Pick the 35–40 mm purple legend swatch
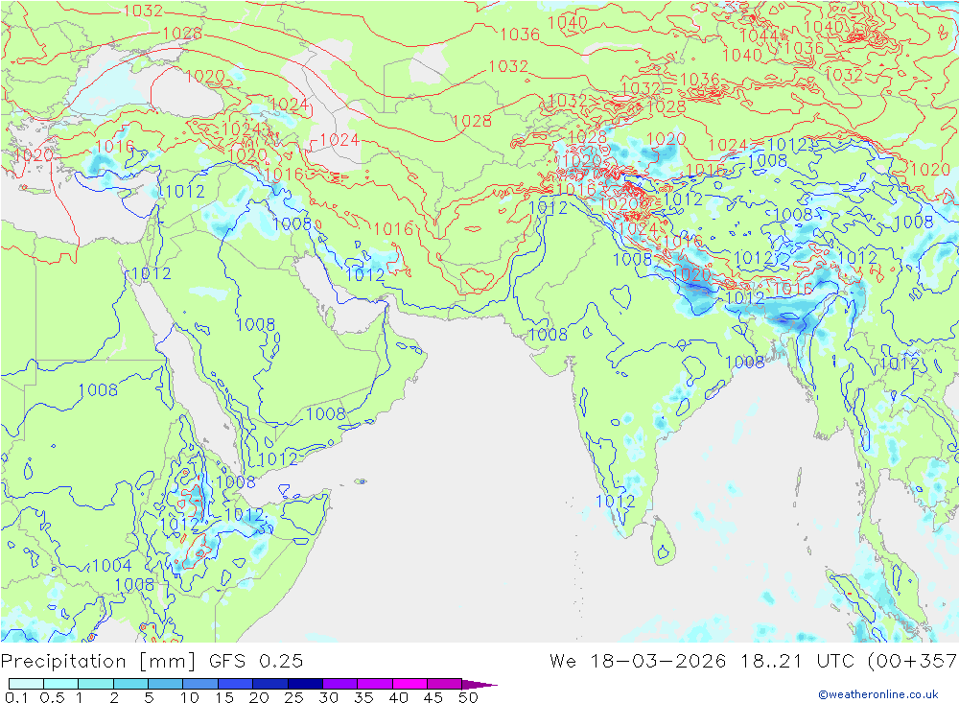Image resolution: width=959 pixels, height=703 pixels. click(x=375, y=684)
